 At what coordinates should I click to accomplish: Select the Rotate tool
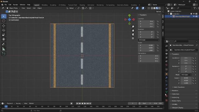point(4,30)
